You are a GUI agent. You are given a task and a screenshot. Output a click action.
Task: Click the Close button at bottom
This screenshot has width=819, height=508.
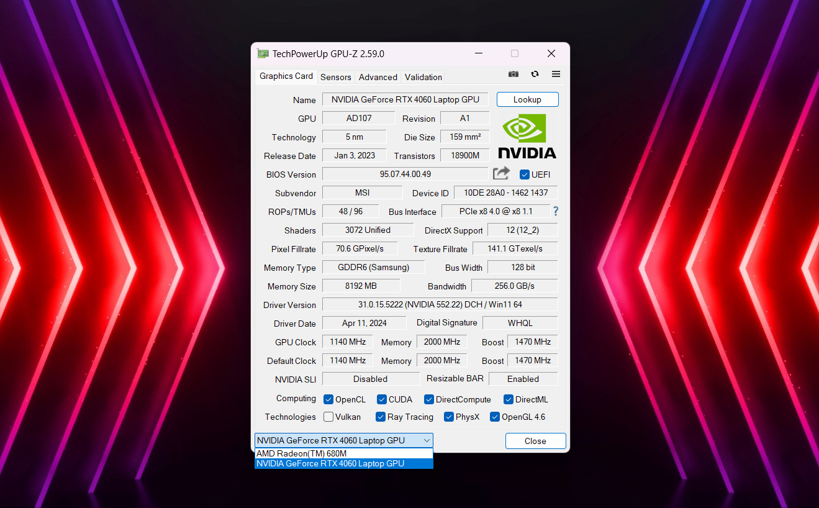[535, 441]
